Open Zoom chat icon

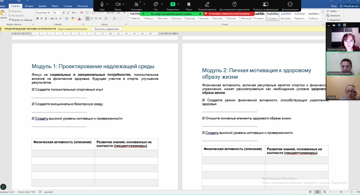point(156,4)
